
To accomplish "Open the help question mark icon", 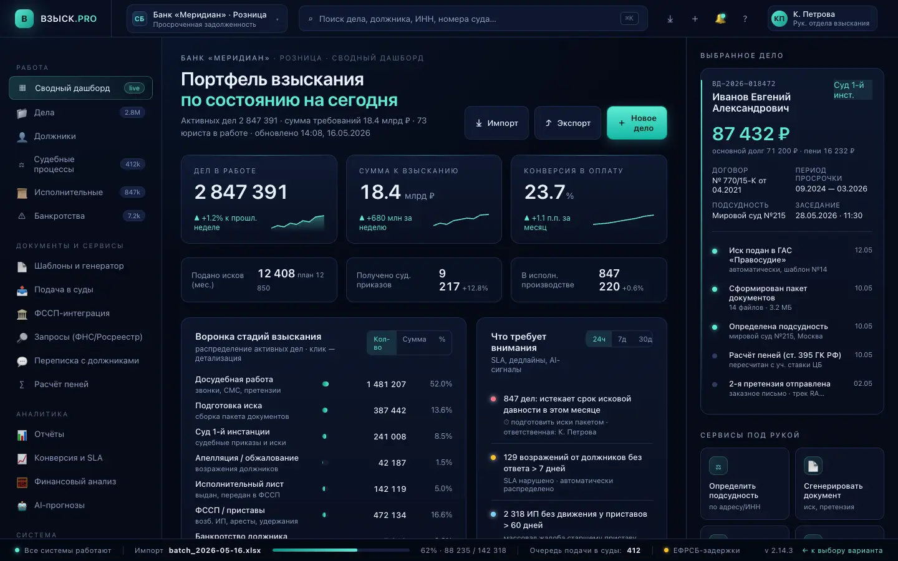I will click(745, 19).
